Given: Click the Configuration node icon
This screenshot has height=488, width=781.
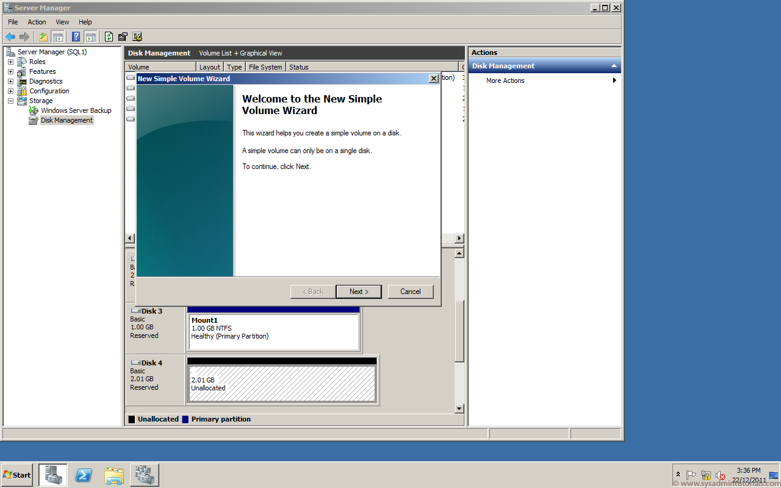Looking at the screenshot, I should [22, 91].
